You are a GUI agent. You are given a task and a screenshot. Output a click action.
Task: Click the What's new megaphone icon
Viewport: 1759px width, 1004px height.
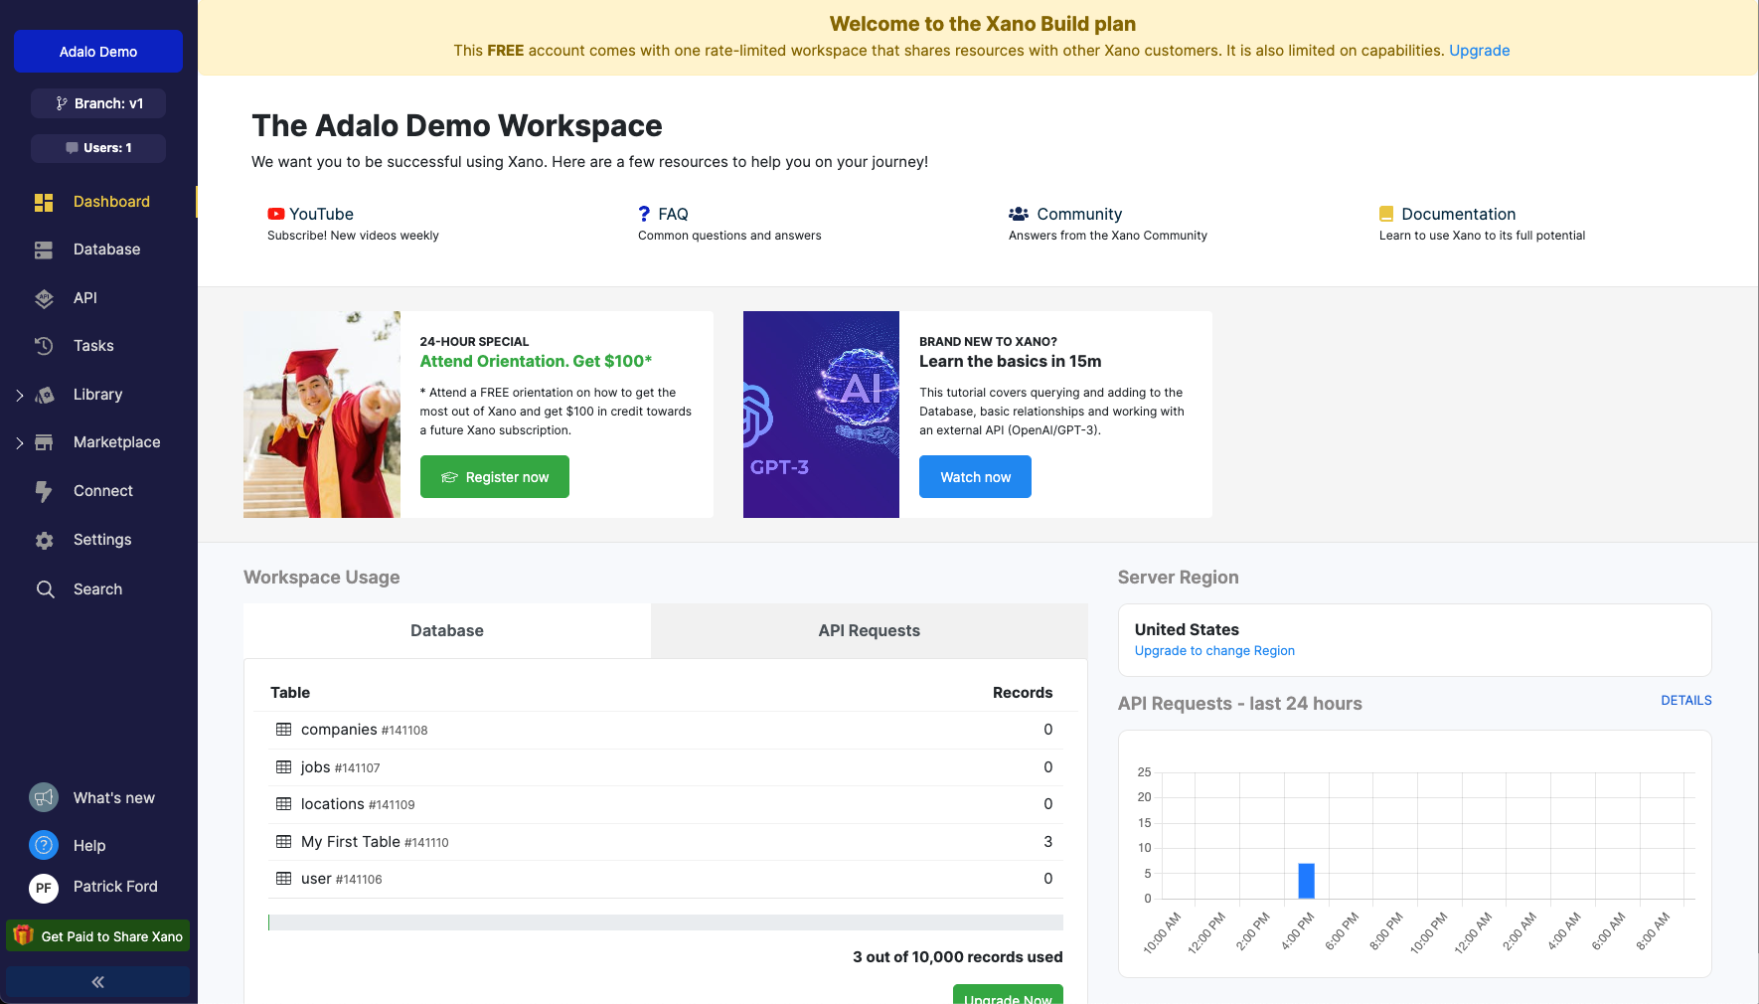44,797
